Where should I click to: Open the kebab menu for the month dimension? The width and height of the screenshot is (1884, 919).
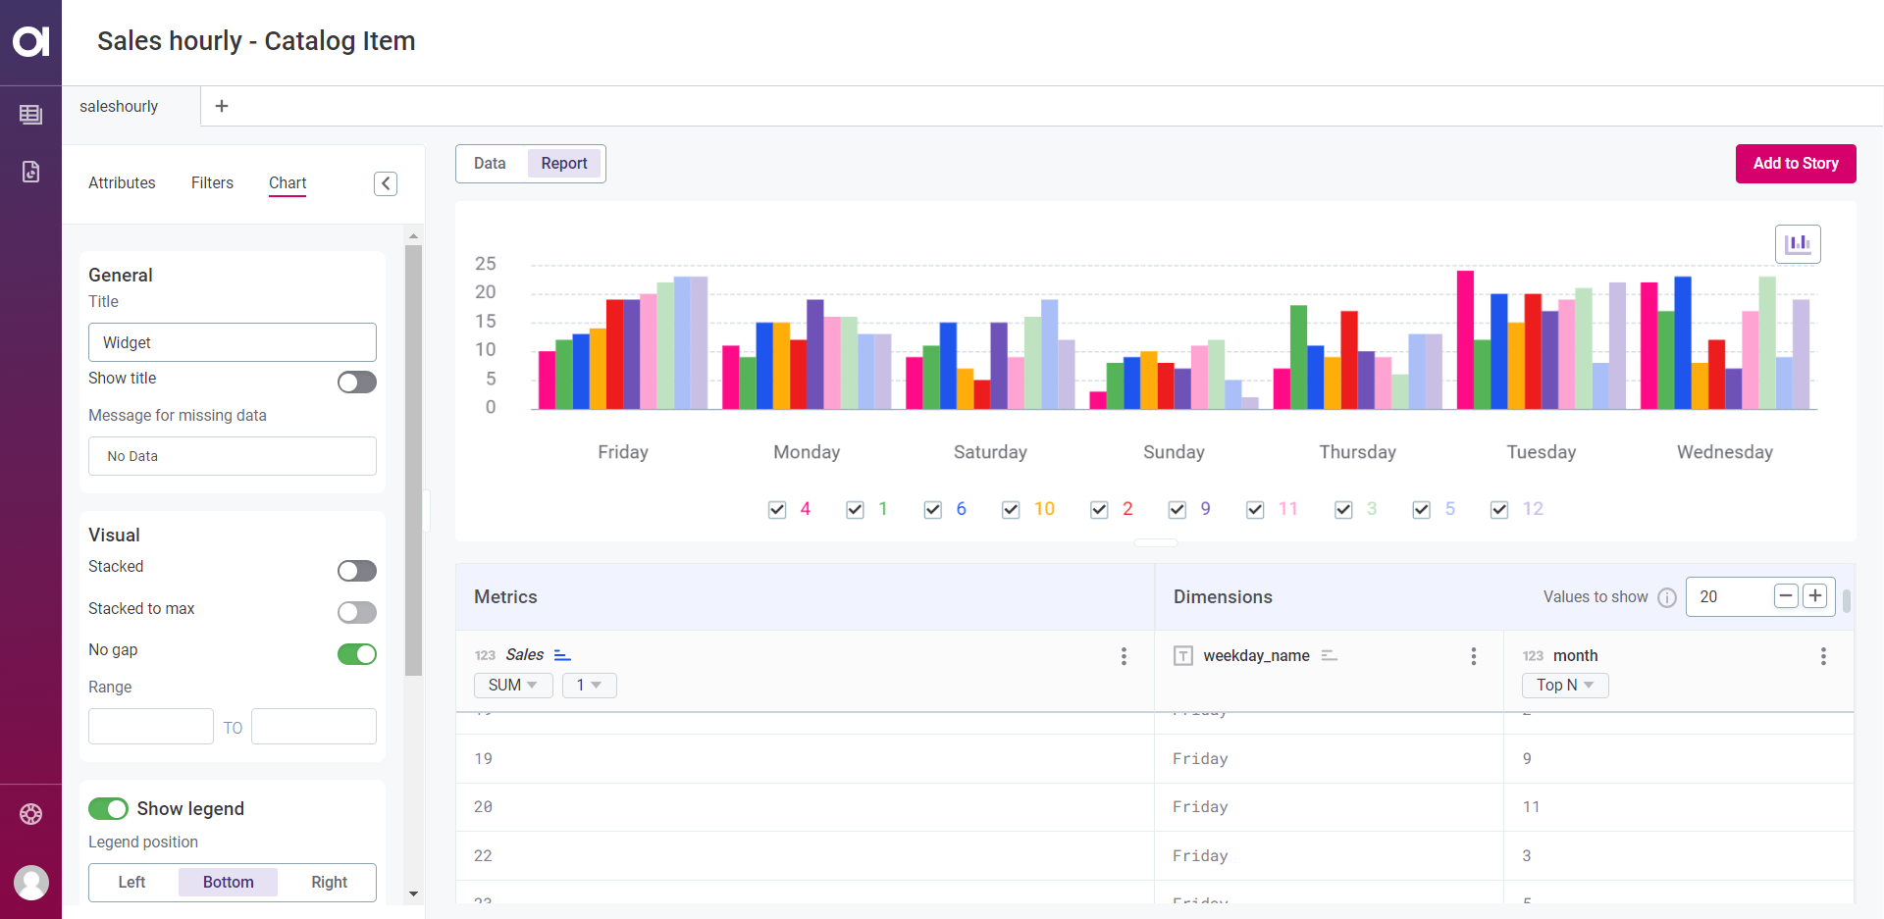click(1824, 656)
